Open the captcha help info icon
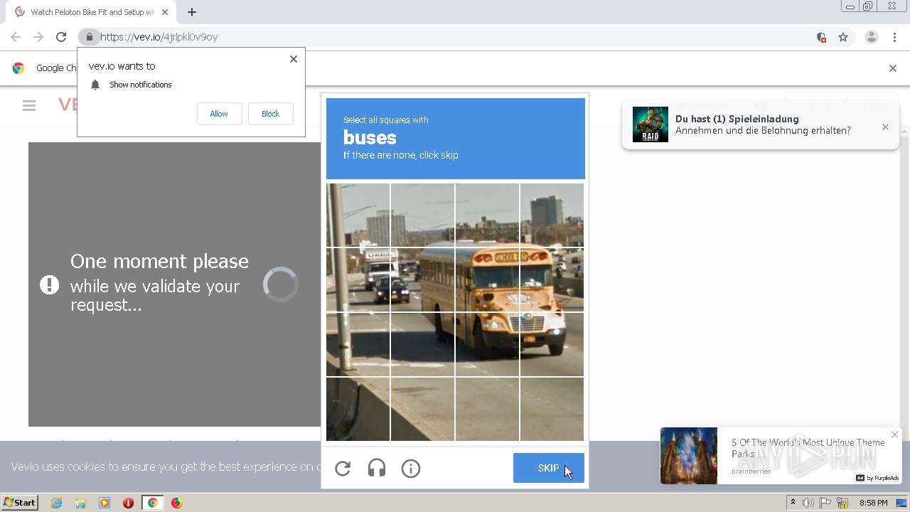The width and height of the screenshot is (910, 512). [x=411, y=468]
